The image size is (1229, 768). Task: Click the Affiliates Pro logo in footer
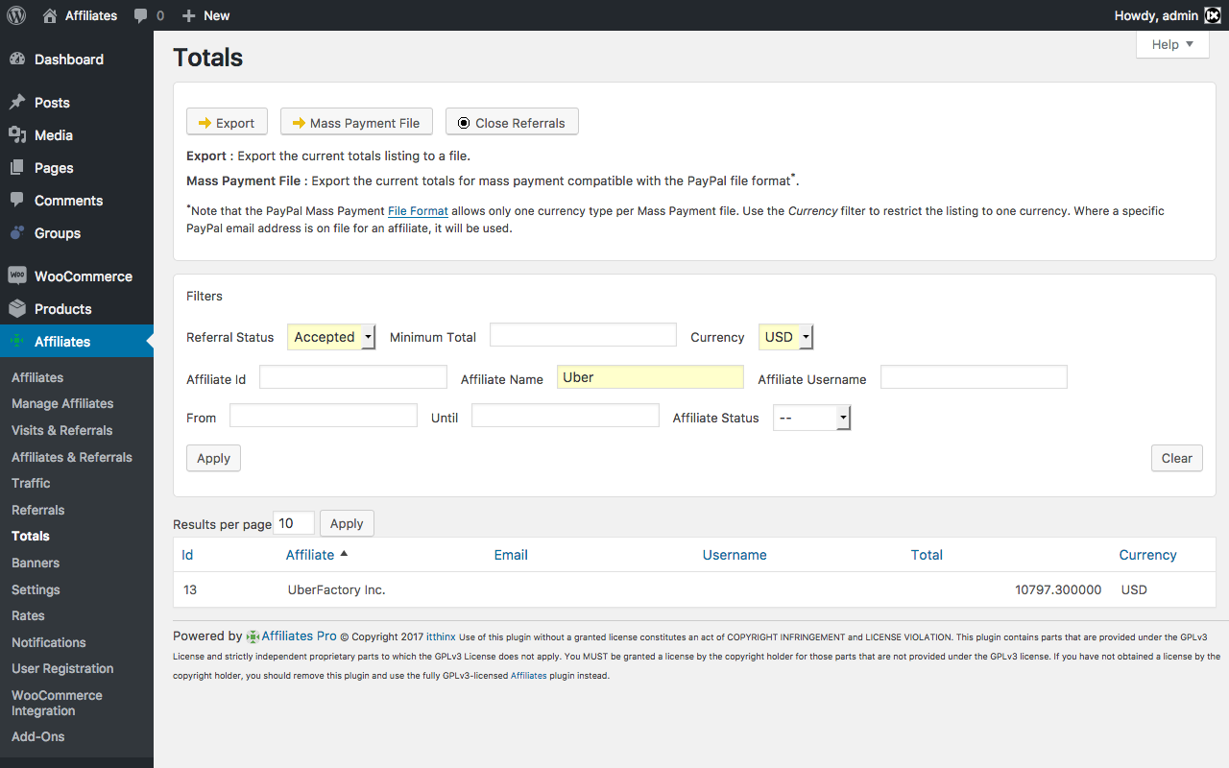point(253,636)
